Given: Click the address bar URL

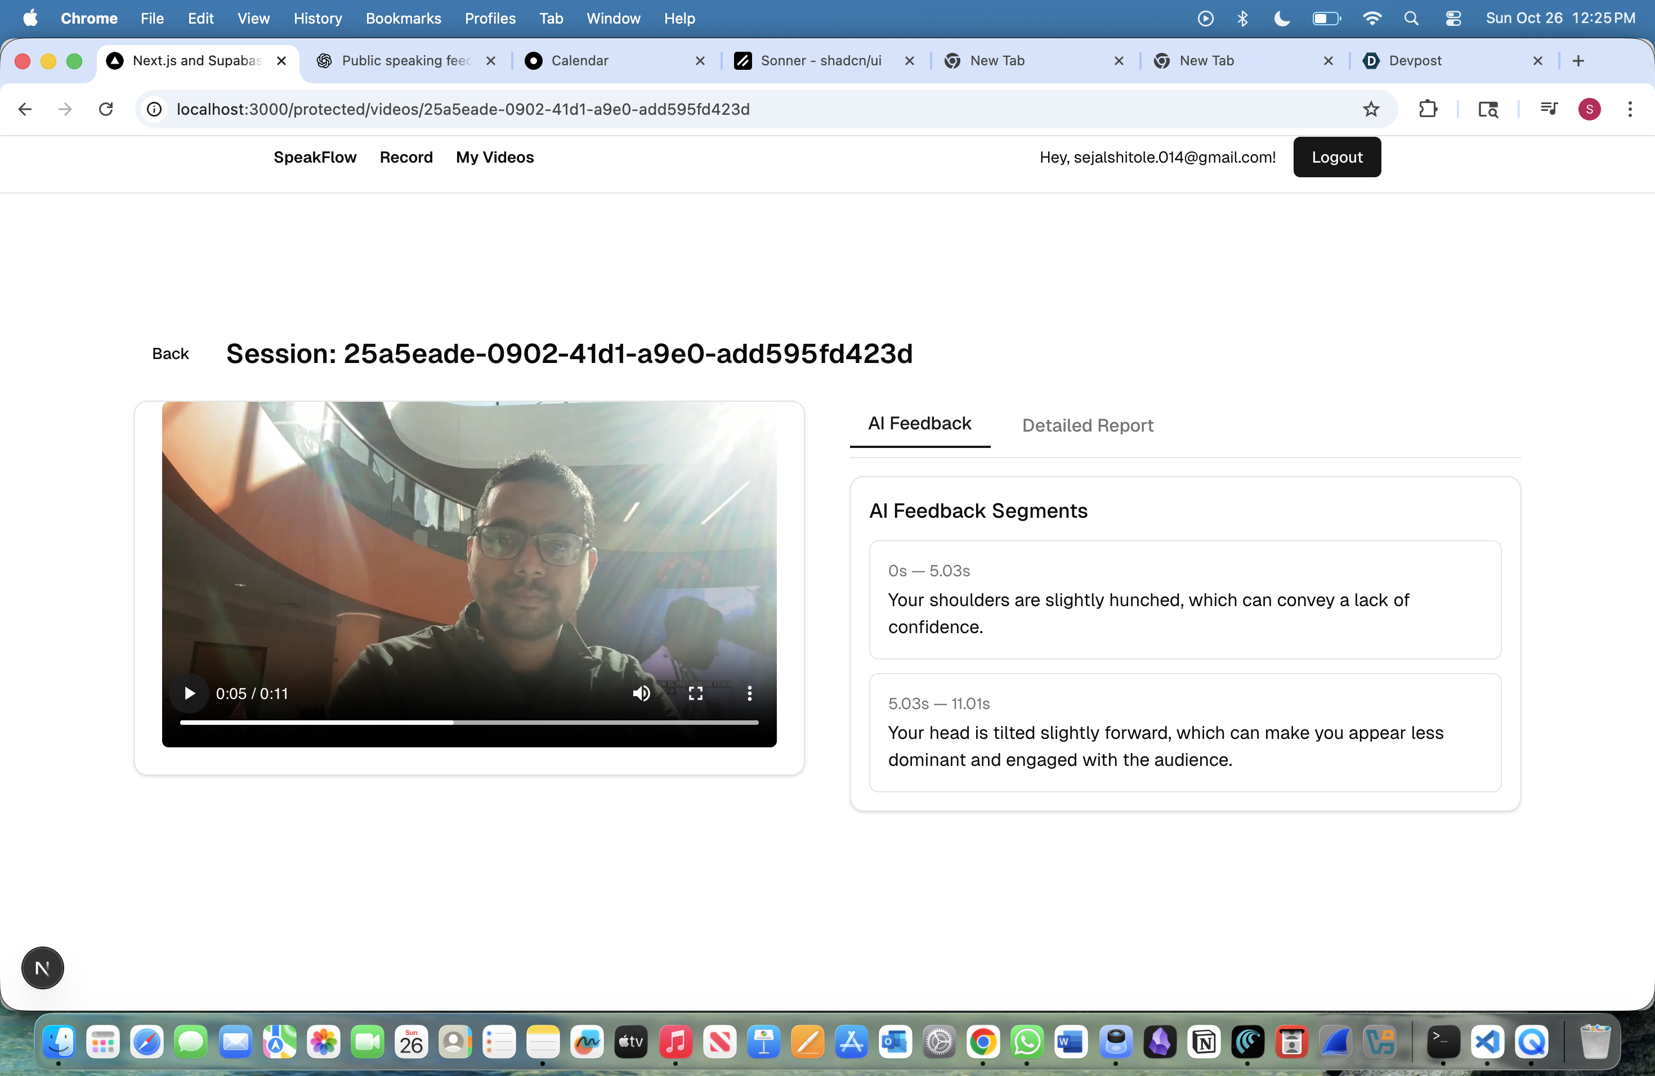Looking at the screenshot, I should pos(463,109).
